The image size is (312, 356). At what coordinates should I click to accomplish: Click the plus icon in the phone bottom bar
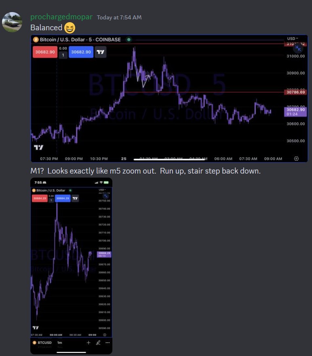coord(89,343)
